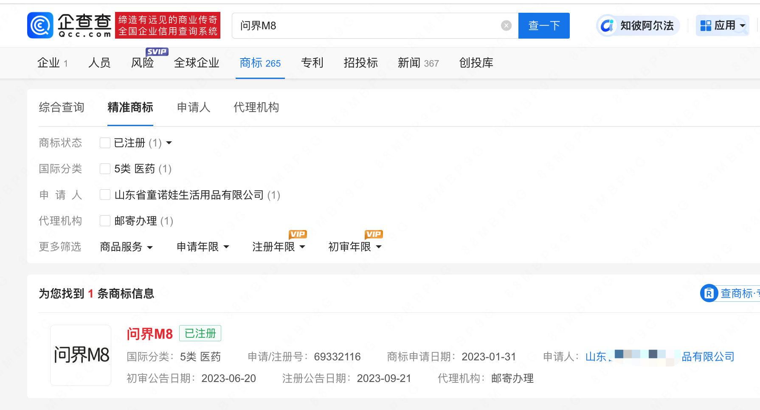Viewport: 760px width, 410px height.
Task: Click 商标申请日期 2023-01-31 value
Action: pyautogui.click(x=489, y=357)
